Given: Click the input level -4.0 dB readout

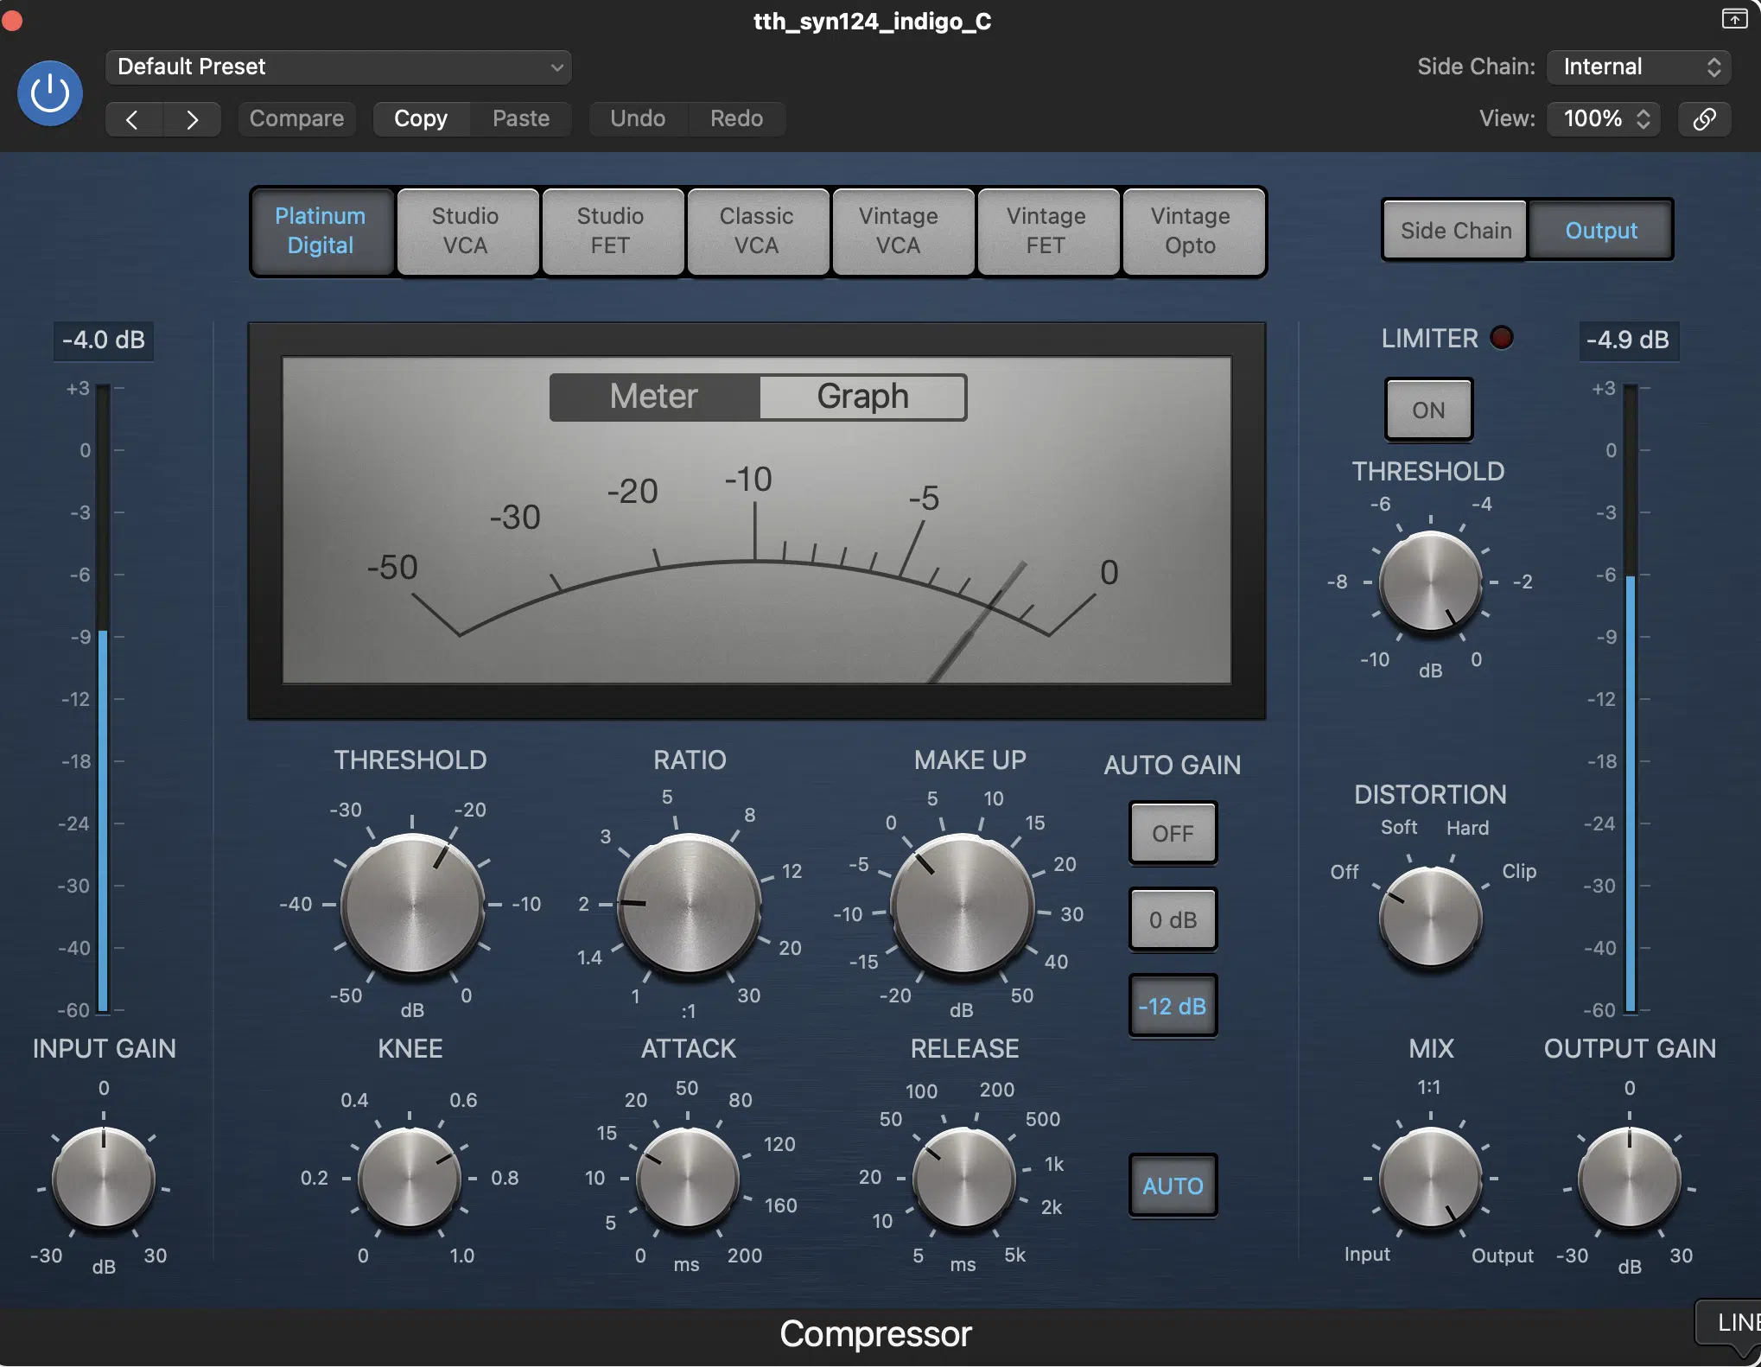Looking at the screenshot, I should [x=104, y=340].
